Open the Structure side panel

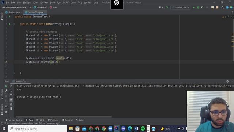click(x=2, y=94)
